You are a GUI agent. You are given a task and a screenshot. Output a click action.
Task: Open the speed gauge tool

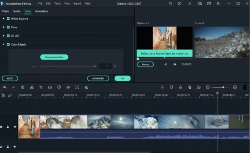pos(50,87)
